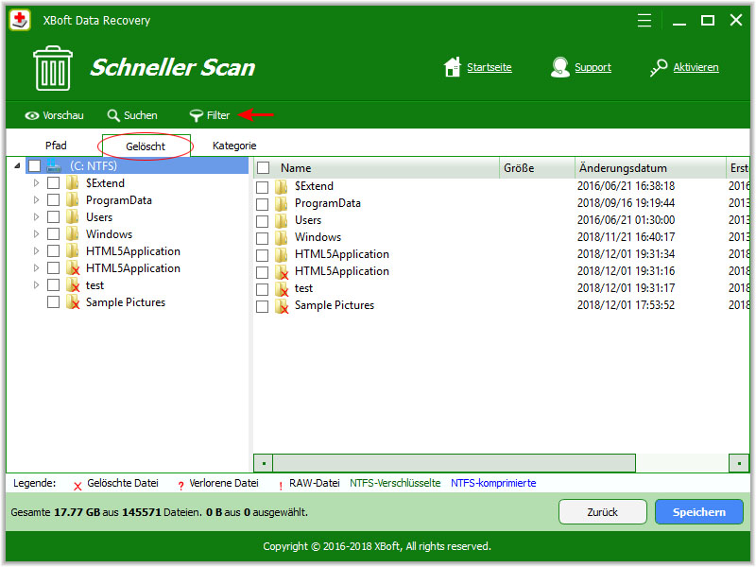Click the NTFS-komprimierte legend text
This screenshot has height=567, width=756.
(x=493, y=483)
